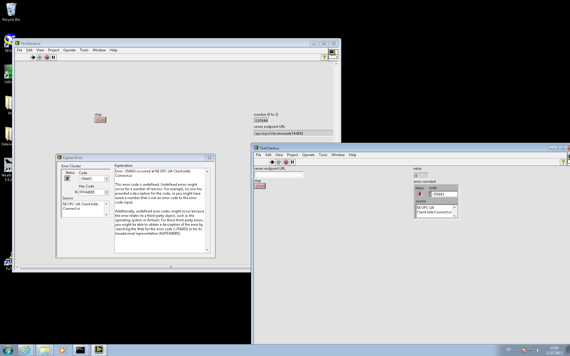Abort execution in TestClient.vi toolbar
The image size is (570, 356).
286,162
